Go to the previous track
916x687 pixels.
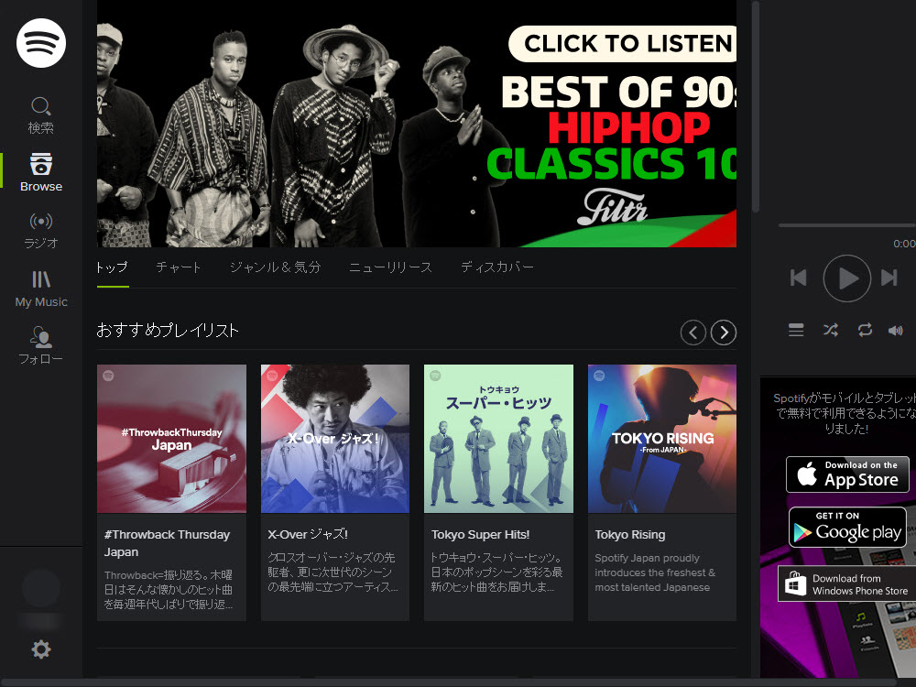pyautogui.click(x=799, y=278)
